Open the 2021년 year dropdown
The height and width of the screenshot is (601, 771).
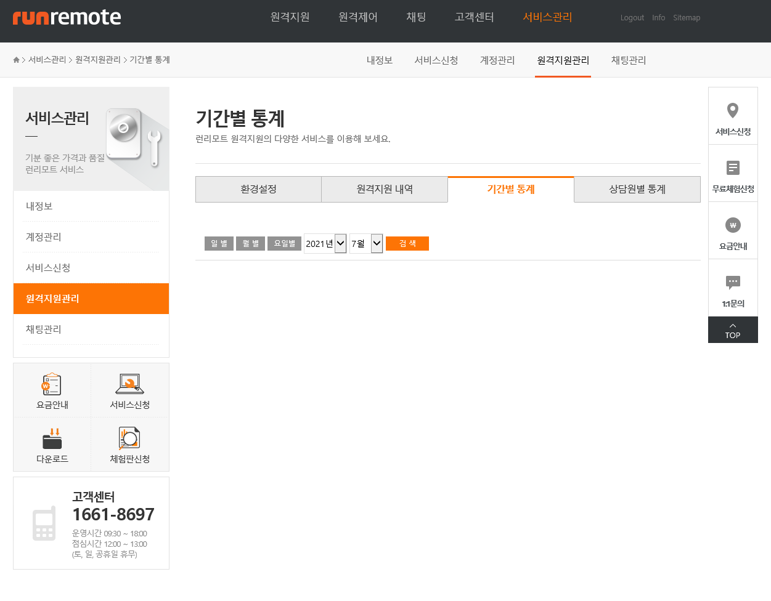coord(325,244)
